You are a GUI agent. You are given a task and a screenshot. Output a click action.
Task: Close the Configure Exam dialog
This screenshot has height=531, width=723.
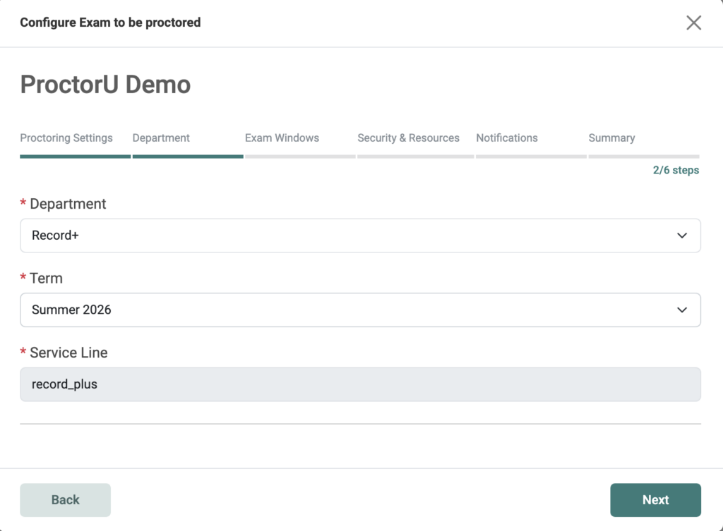tap(693, 23)
